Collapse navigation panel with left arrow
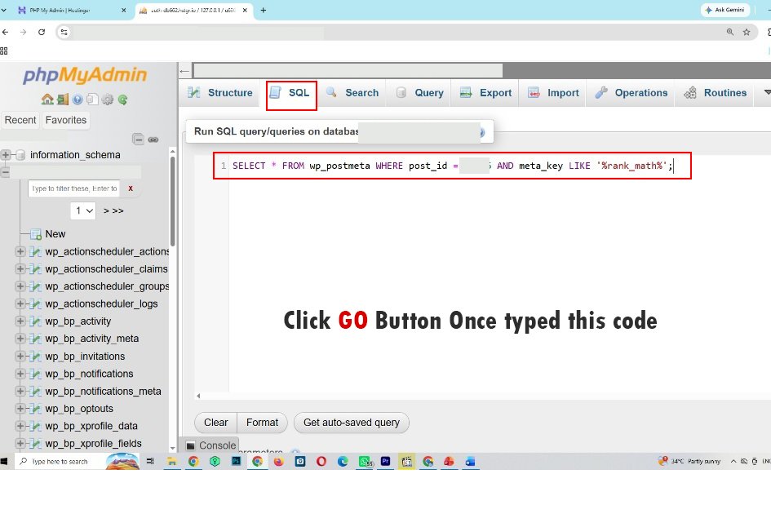 click(184, 71)
